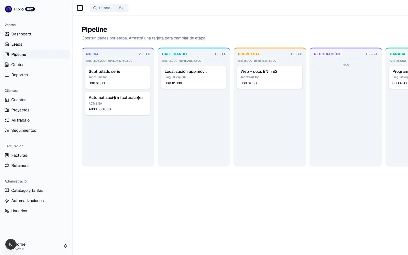Focus the Buscar search field

(109, 8)
